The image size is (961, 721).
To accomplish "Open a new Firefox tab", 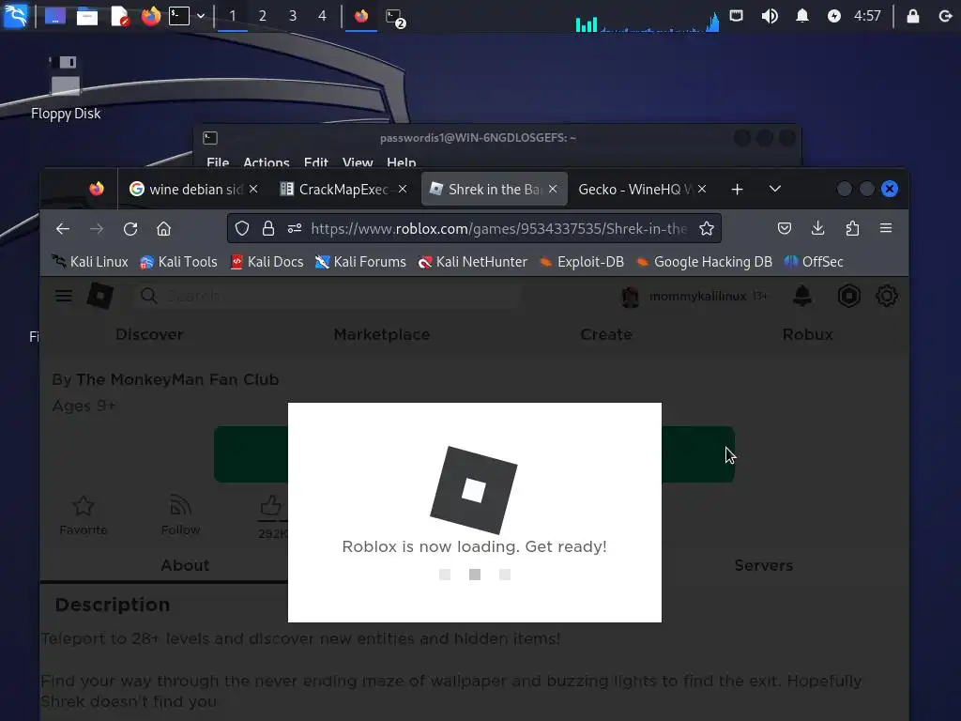I will click(x=738, y=190).
